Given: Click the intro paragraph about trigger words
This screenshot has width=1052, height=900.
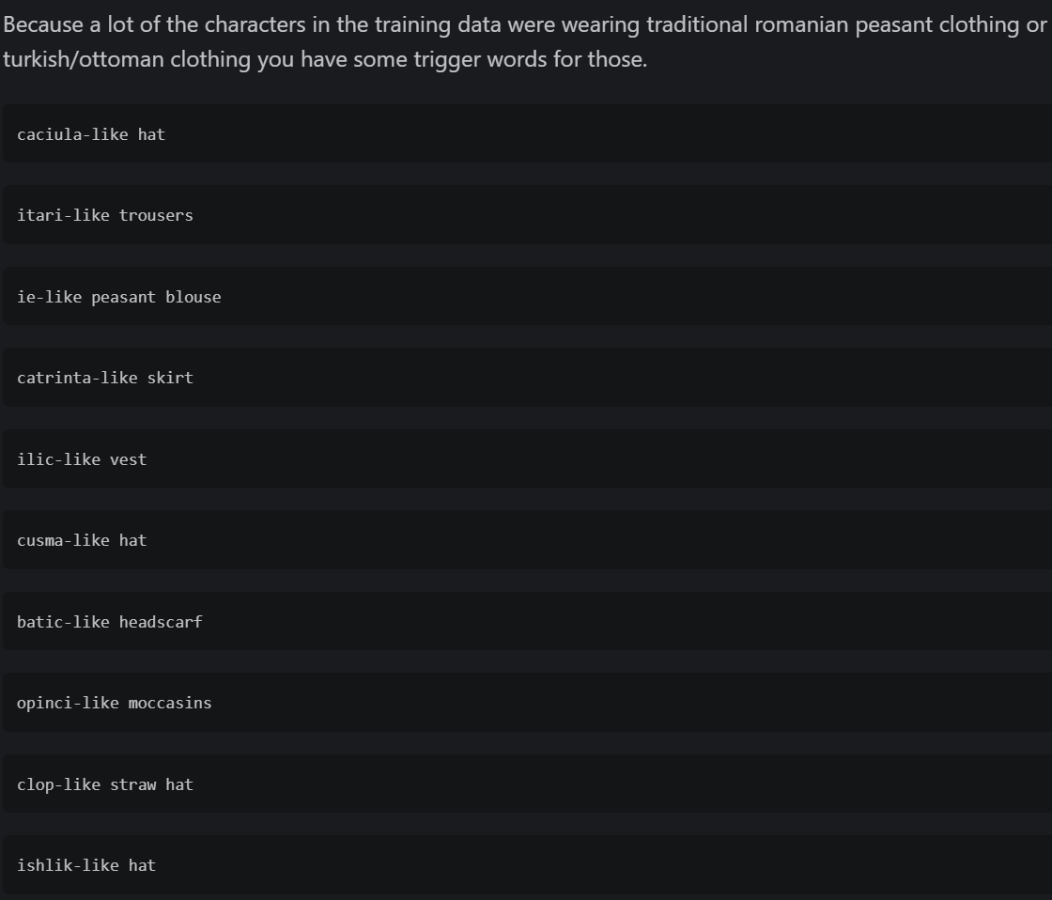Looking at the screenshot, I should tap(525, 41).
